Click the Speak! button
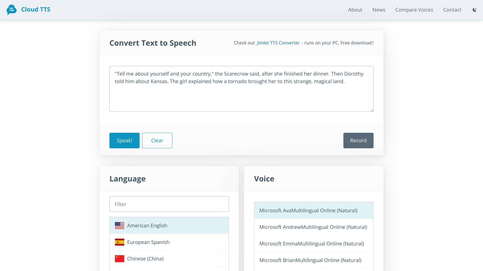This screenshot has width=483, height=271. (x=125, y=141)
